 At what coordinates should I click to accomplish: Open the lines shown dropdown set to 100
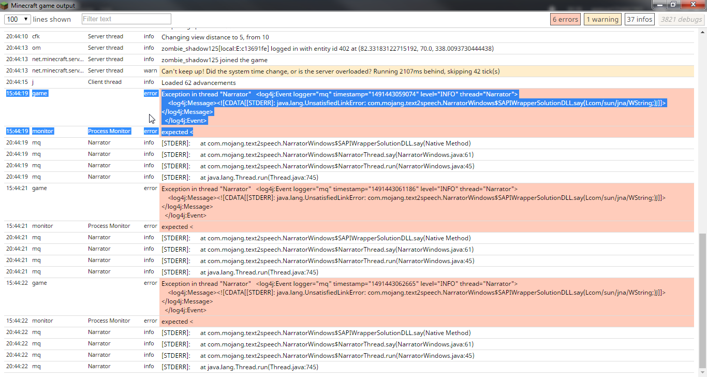click(17, 19)
